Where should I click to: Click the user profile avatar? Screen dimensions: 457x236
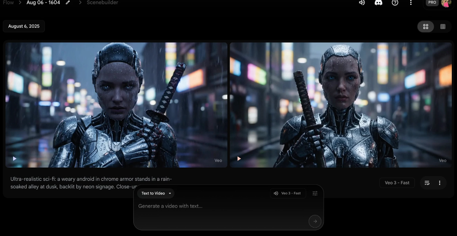pos(446,3)
